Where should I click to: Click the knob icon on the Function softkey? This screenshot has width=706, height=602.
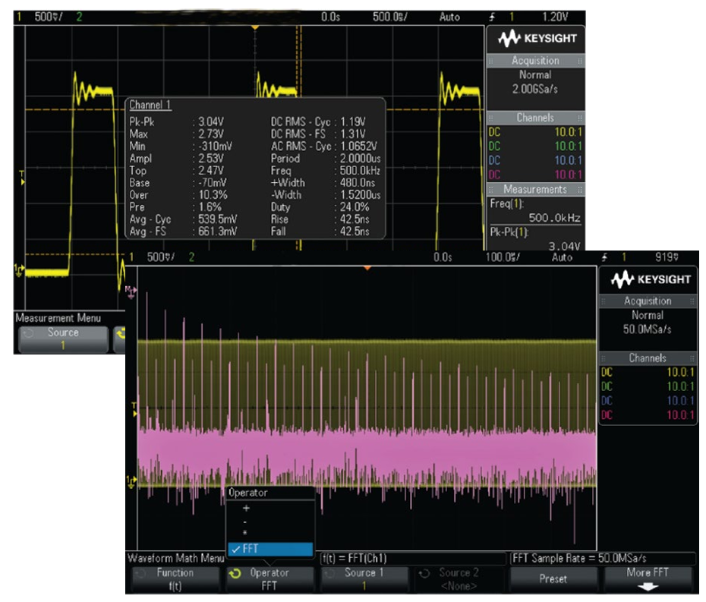coord(141,574)
